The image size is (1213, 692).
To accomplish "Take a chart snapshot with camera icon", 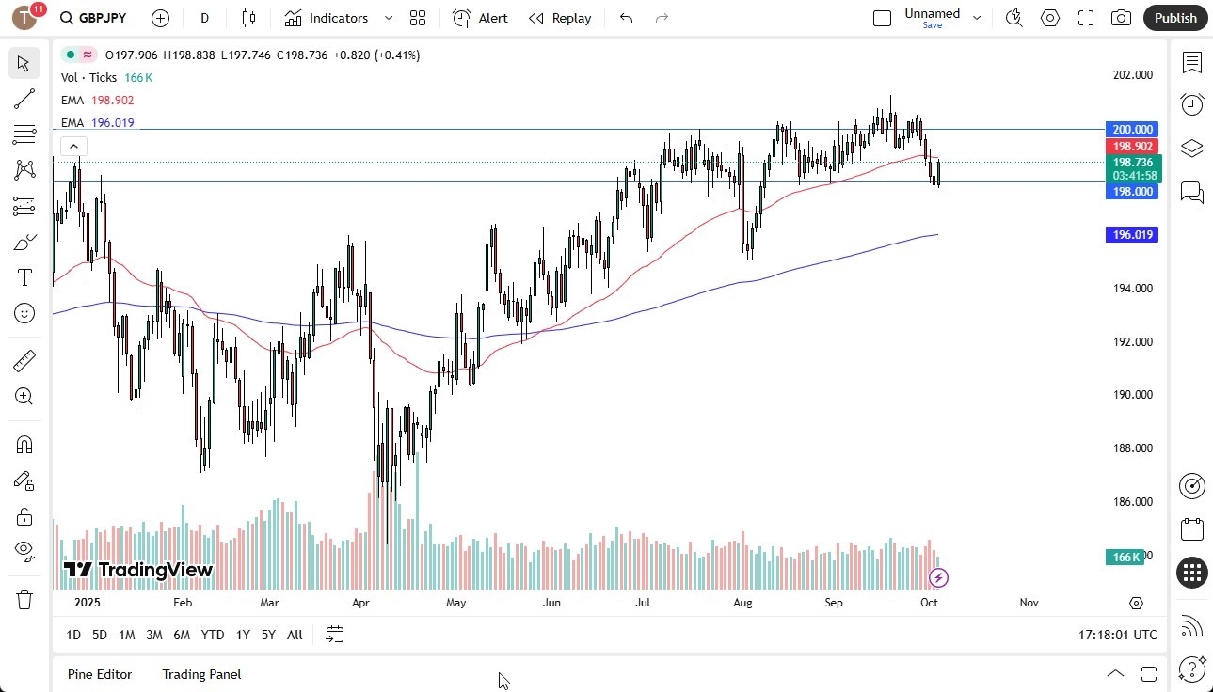I will [x=1120, y=17].
